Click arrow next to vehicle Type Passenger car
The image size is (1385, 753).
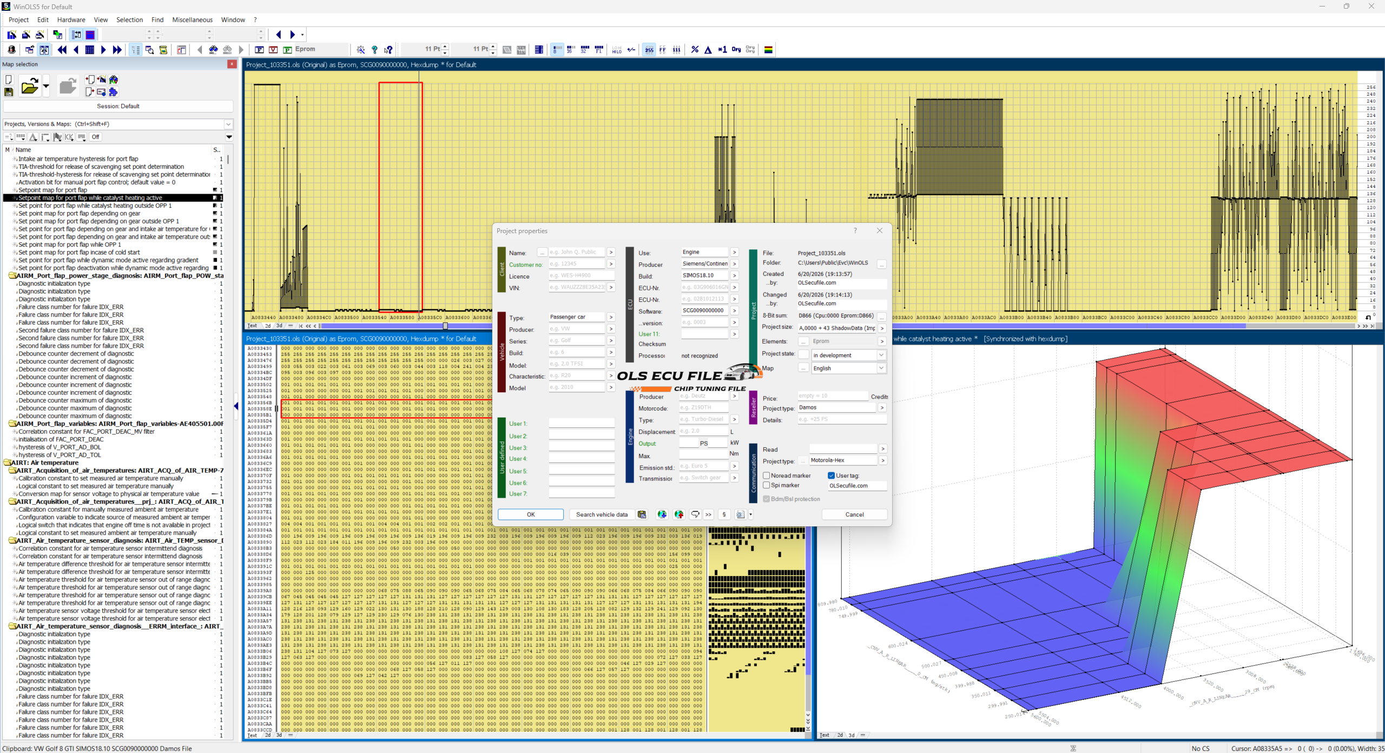coord(611,317)
